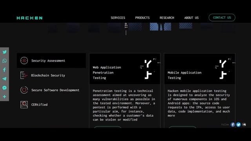The width and height of the screenshot is (251, 141).
Task: Open Web Application Penetration Testing card title
Action: [107, 72]
